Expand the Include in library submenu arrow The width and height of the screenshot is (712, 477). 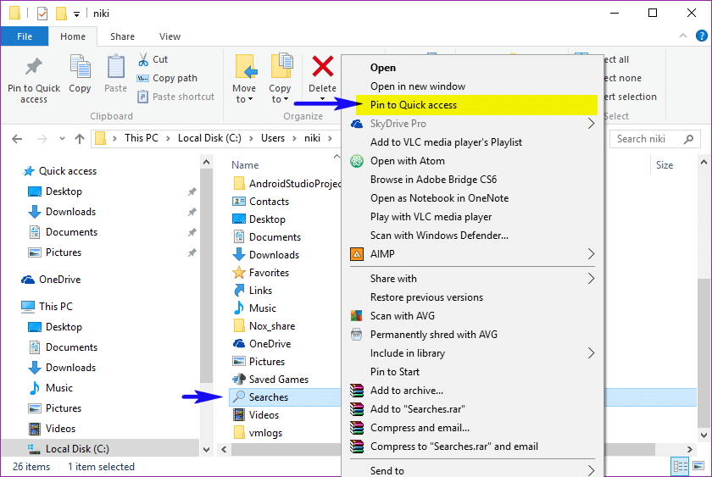(592, 353)
